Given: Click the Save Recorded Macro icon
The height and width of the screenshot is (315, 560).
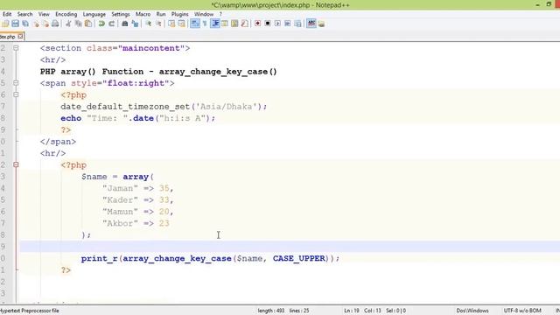Looking at the screenshot, I should (297, 24).
